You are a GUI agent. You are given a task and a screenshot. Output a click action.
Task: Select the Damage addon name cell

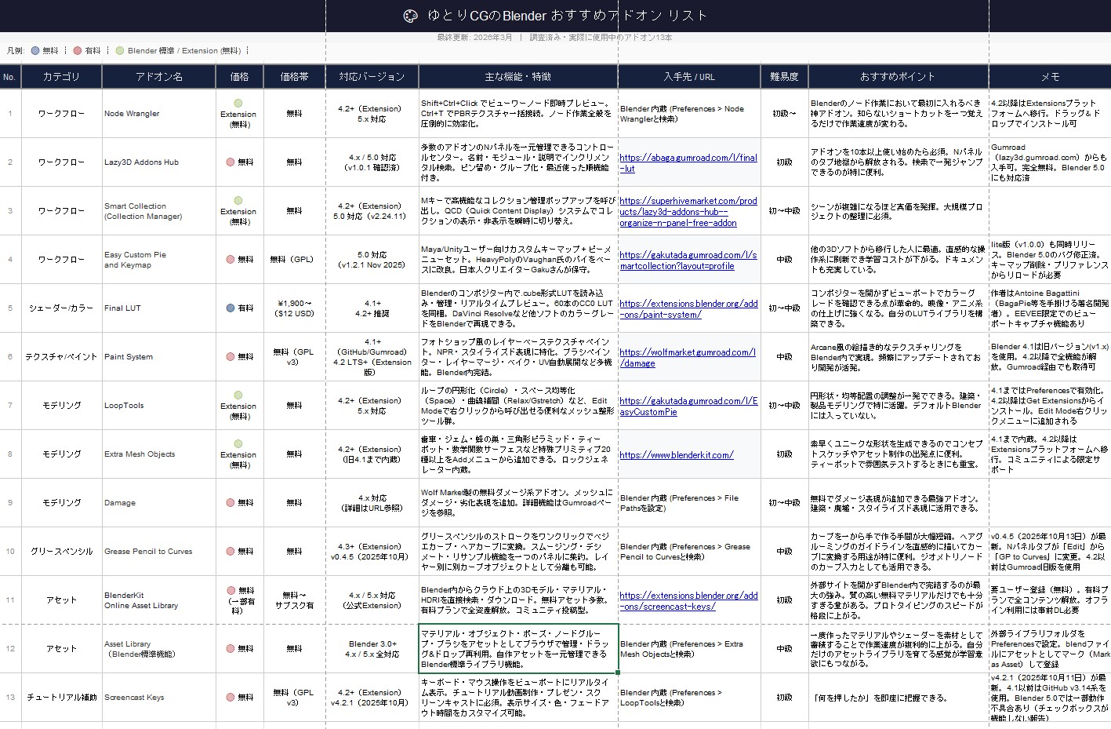(x=159, y=503)
